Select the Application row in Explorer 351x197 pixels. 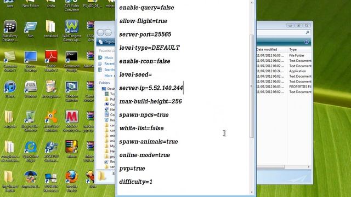(284, 71)
